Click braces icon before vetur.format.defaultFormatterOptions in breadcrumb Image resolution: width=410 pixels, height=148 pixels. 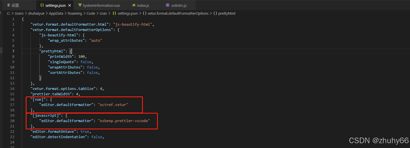[144, 13]
